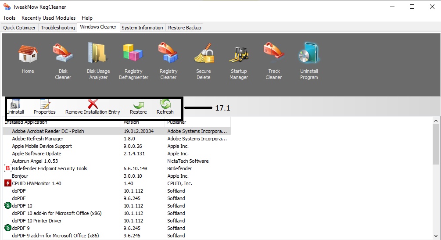
Task: Select Bitdefender Endpoint Security Tools name
Action: pyautogui.click(x=50, y=168)
